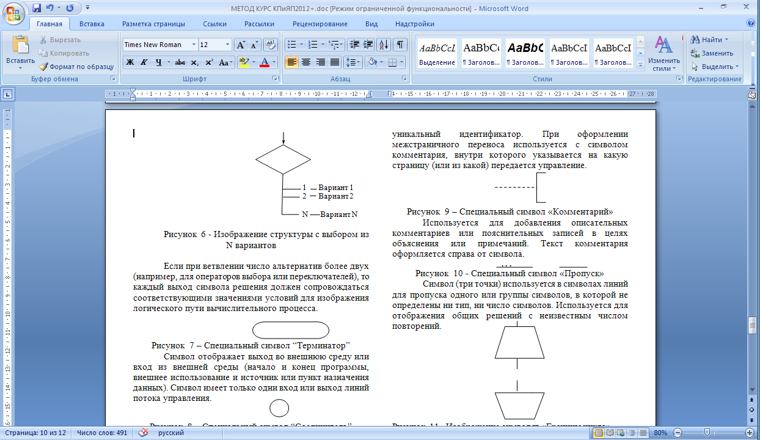Image resolution: width=760 pixels, height=440 pixels.
Task: Open Надстройки tab
Action: click(x=415, y=24)
